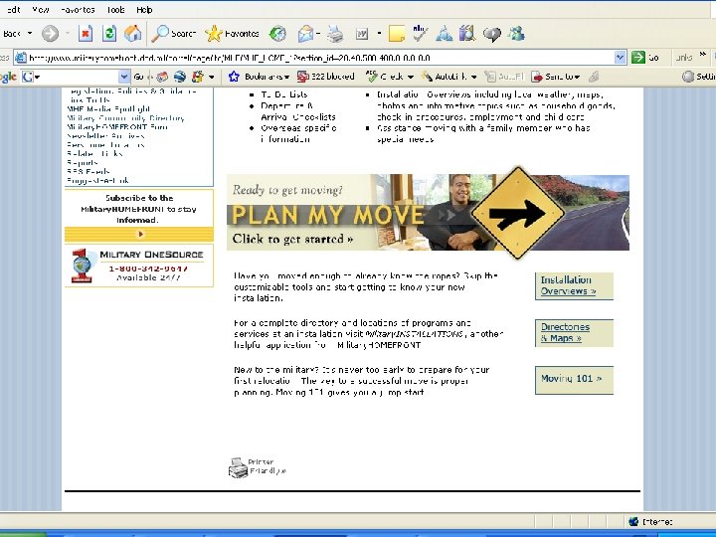The height and width of the screenshot is (537, 716).
Task: Click inside the address bar URL field
Action: (x=319, y=58)
